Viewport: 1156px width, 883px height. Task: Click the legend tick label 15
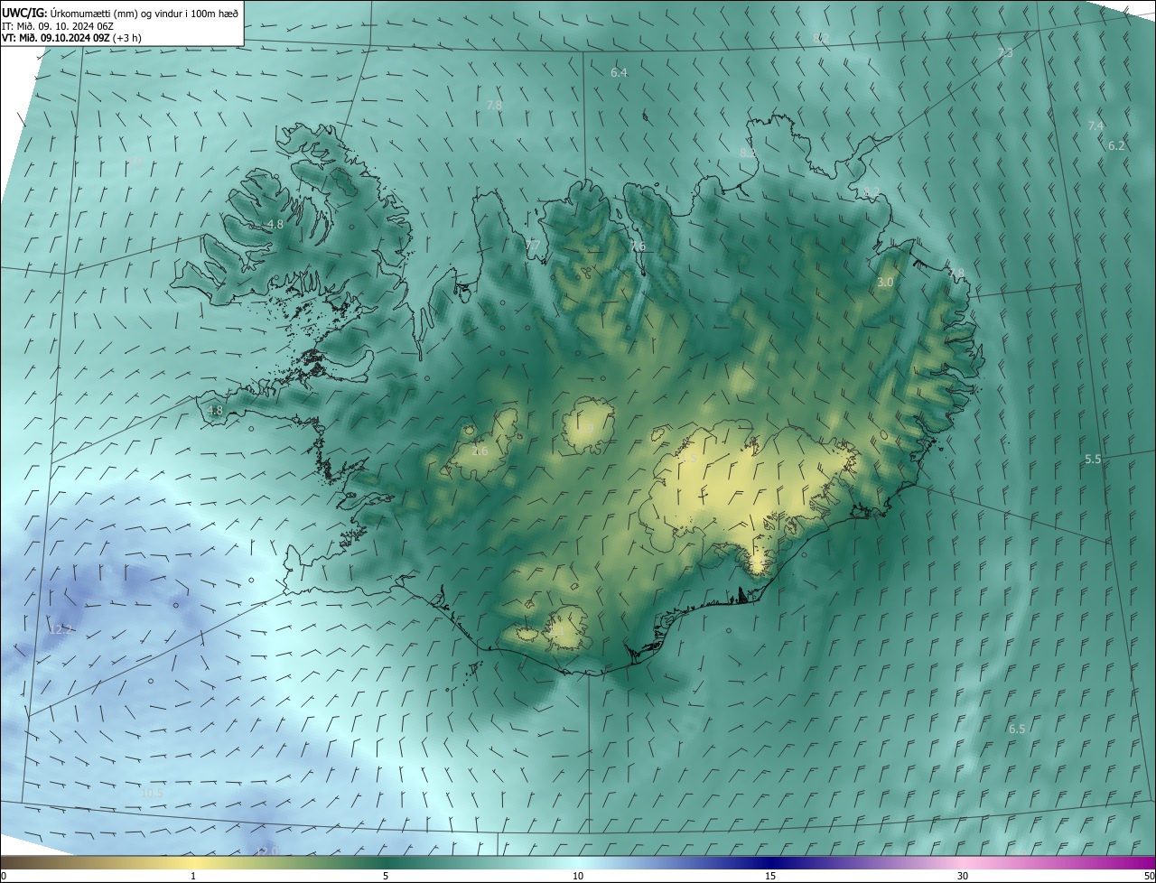[770, 876]
